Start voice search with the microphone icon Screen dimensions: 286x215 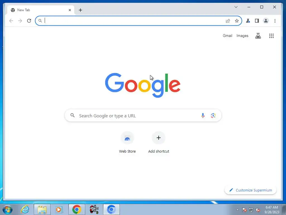coord(203,116)
